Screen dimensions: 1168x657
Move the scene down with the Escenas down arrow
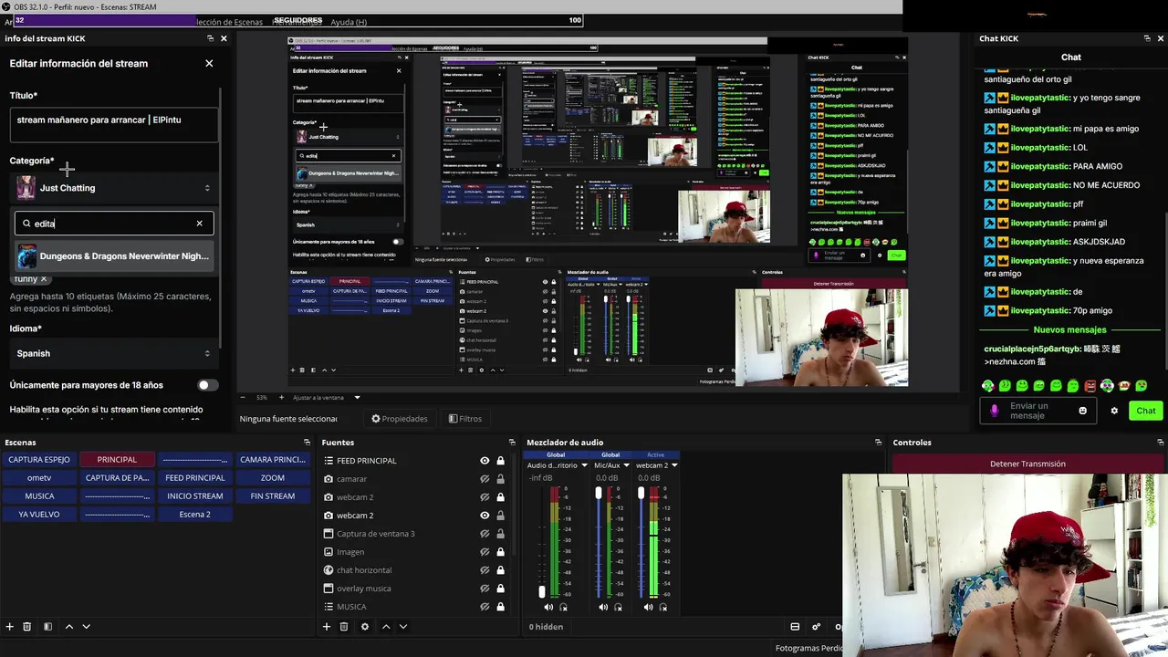[86, 627]
